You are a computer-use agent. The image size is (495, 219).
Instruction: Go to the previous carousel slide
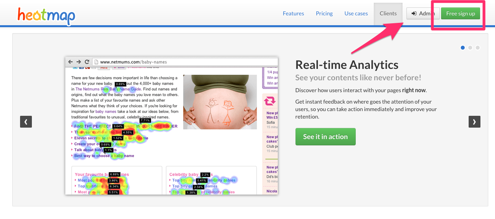pyautogui.click(x=26, y=122)
